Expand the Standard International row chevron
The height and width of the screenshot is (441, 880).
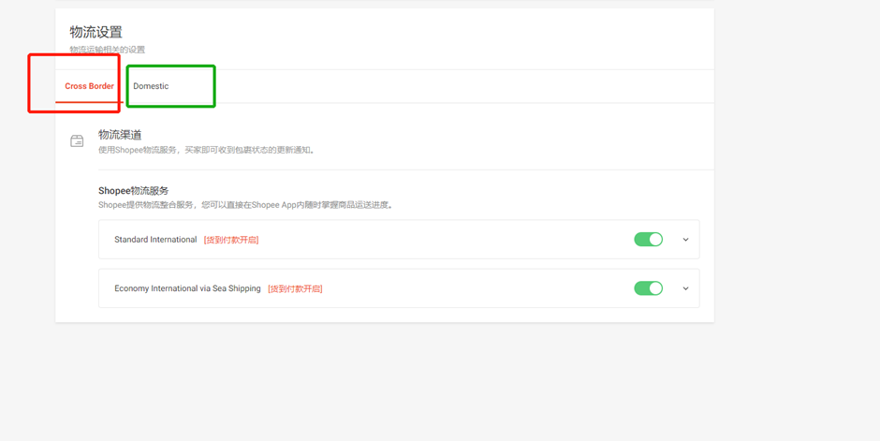point(685,240)
